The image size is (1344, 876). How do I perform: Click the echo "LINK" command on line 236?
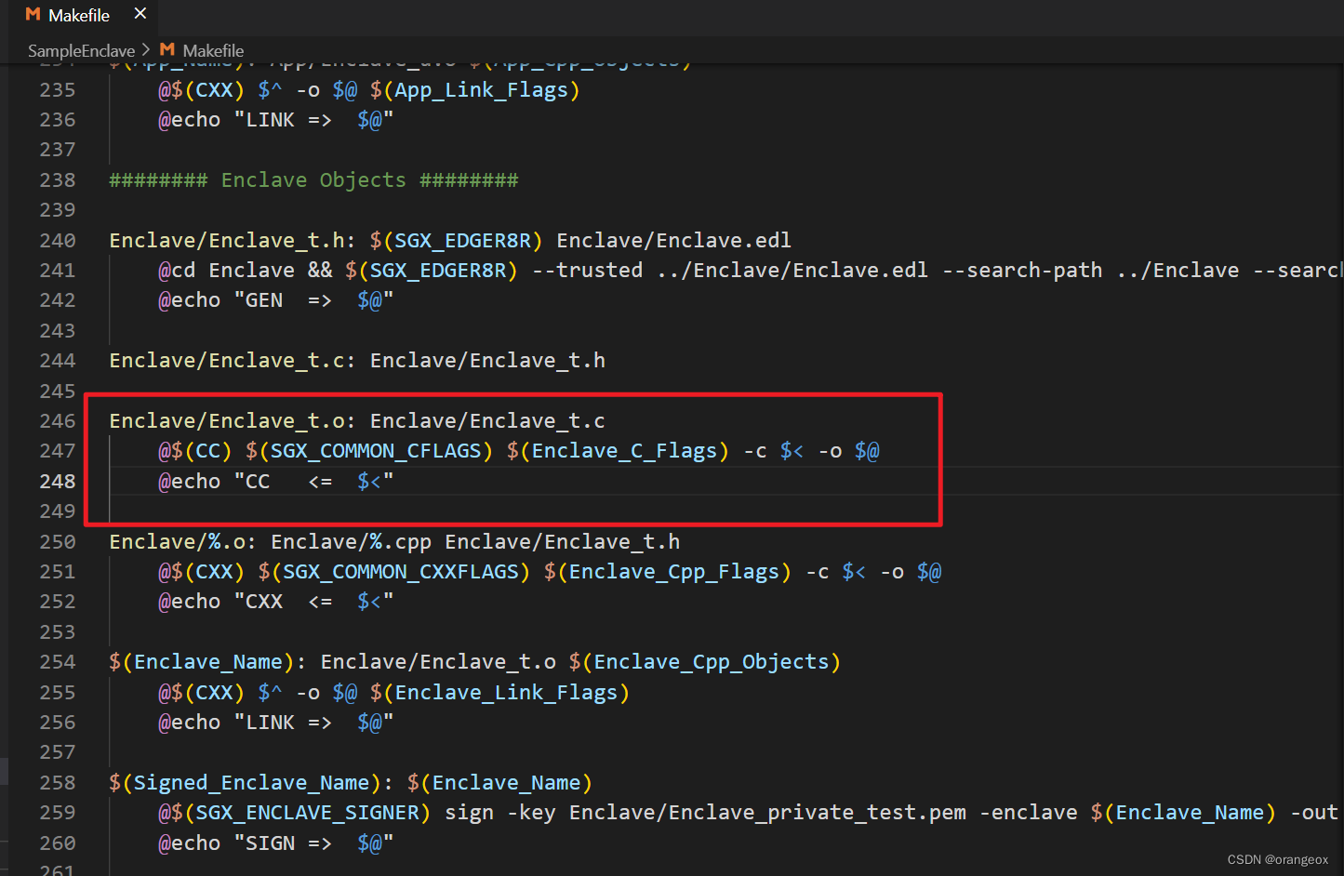pos(276,120)
